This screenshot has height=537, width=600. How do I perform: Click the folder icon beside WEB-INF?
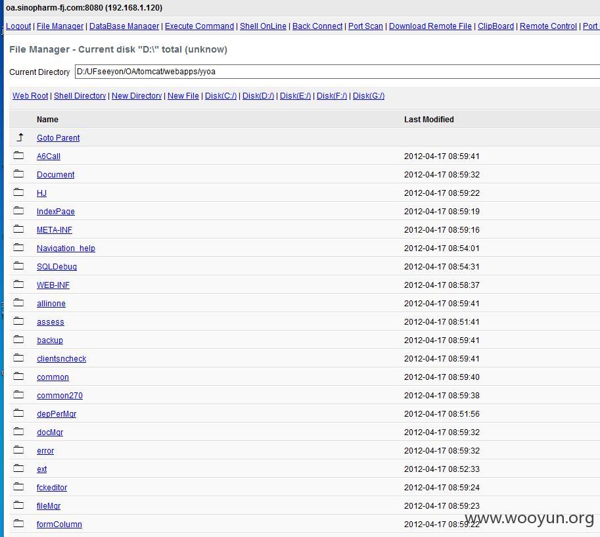(18, 284)
